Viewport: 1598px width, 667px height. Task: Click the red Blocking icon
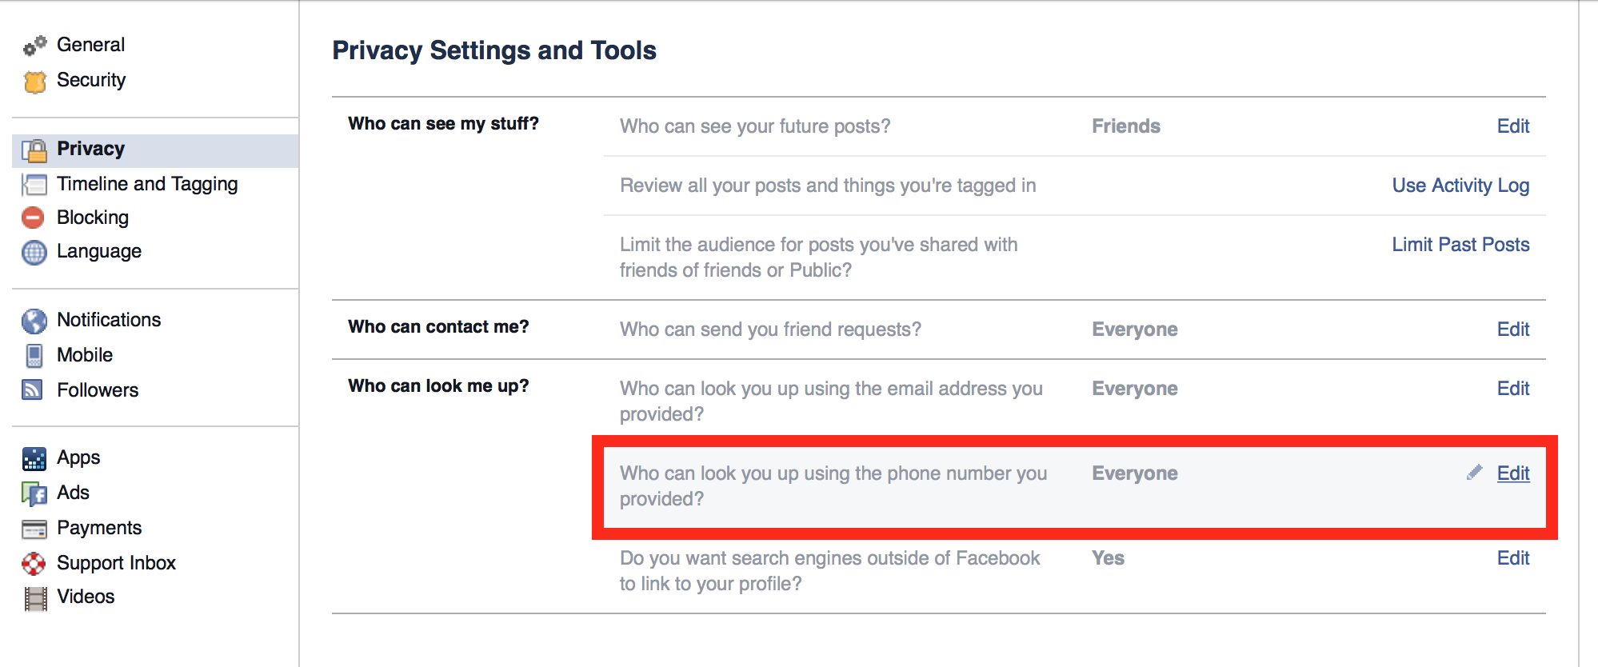[x=34, y=218]
